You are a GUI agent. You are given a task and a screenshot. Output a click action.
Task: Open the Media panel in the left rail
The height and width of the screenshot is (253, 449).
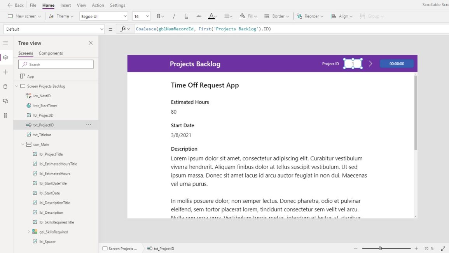(x=5, y=101)
